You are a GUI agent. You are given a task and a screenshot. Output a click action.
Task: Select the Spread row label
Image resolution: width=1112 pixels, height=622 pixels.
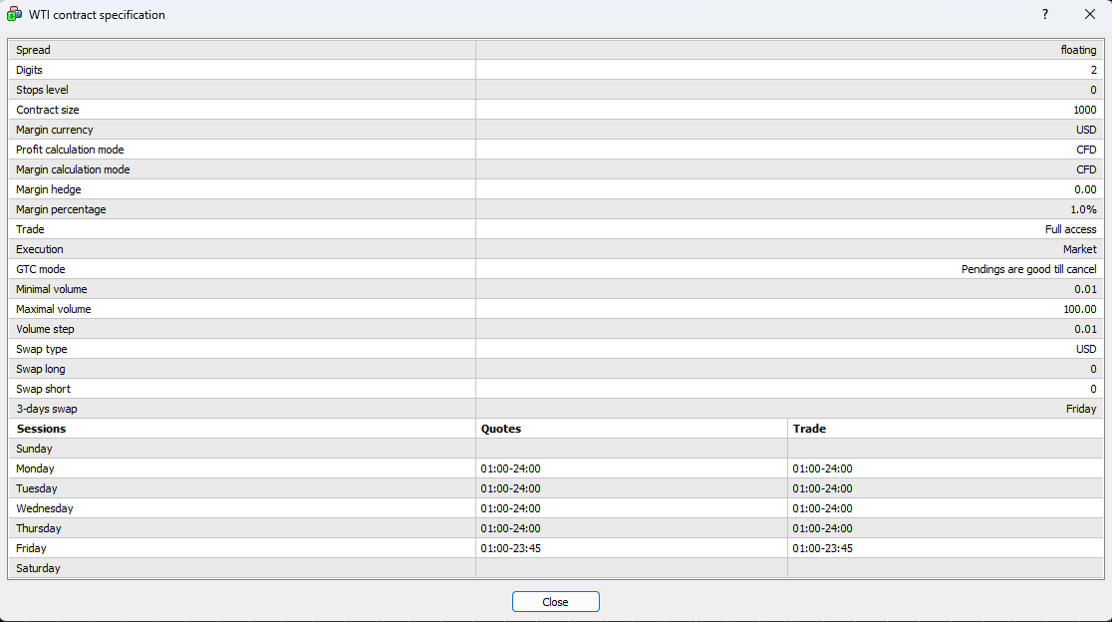[x=33, y=50]
